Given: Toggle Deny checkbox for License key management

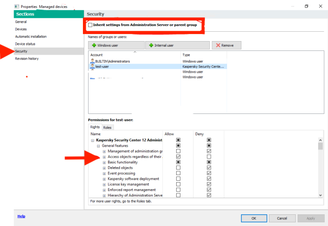Looking at the screenshot, I should click(x=209, y=184).
